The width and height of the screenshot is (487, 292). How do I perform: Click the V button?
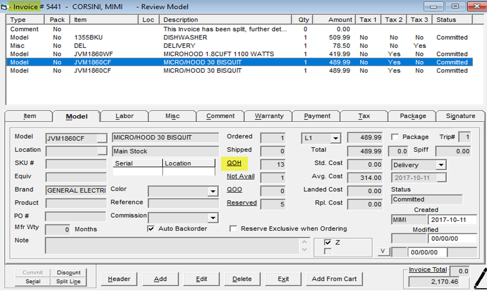pyautogui.click(x=383, y=251)
